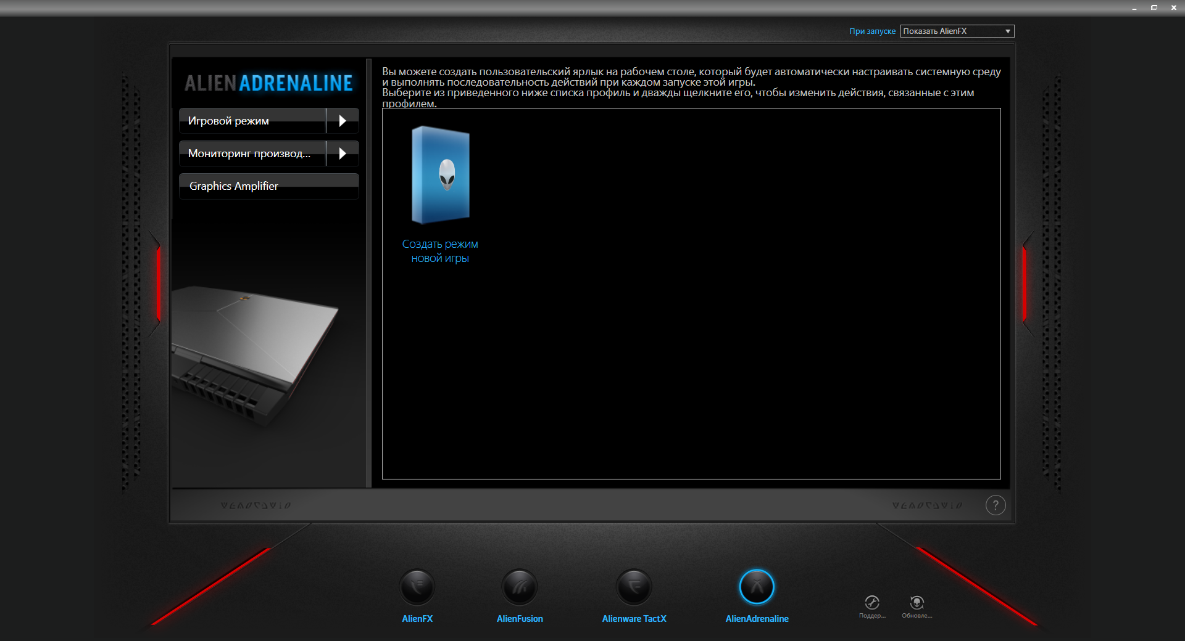The width and height of the screenshot is (1185, 641).
Task: Open the Alienware TactX module icon
Action: (634, 586)
